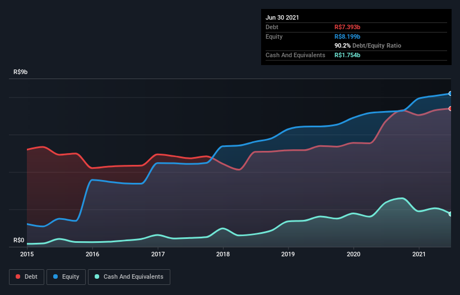Screen dimensions: 460x295
Task: Toggle the Debt legend button
Action: [x=26, y=277]
